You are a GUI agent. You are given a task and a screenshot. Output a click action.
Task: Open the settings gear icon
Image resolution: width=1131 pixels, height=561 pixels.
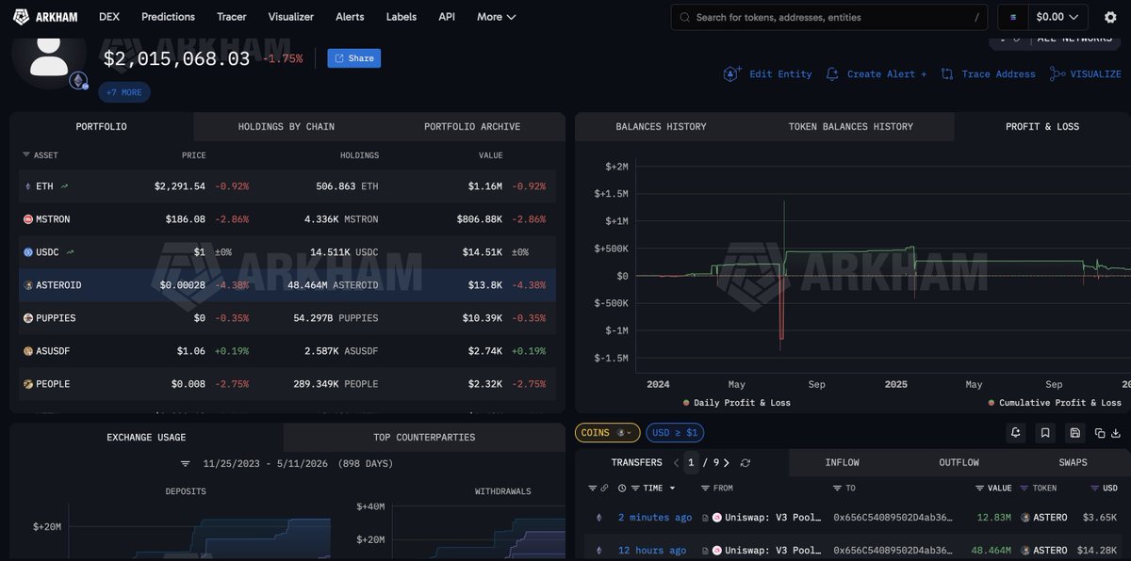tap(1110, 17)
